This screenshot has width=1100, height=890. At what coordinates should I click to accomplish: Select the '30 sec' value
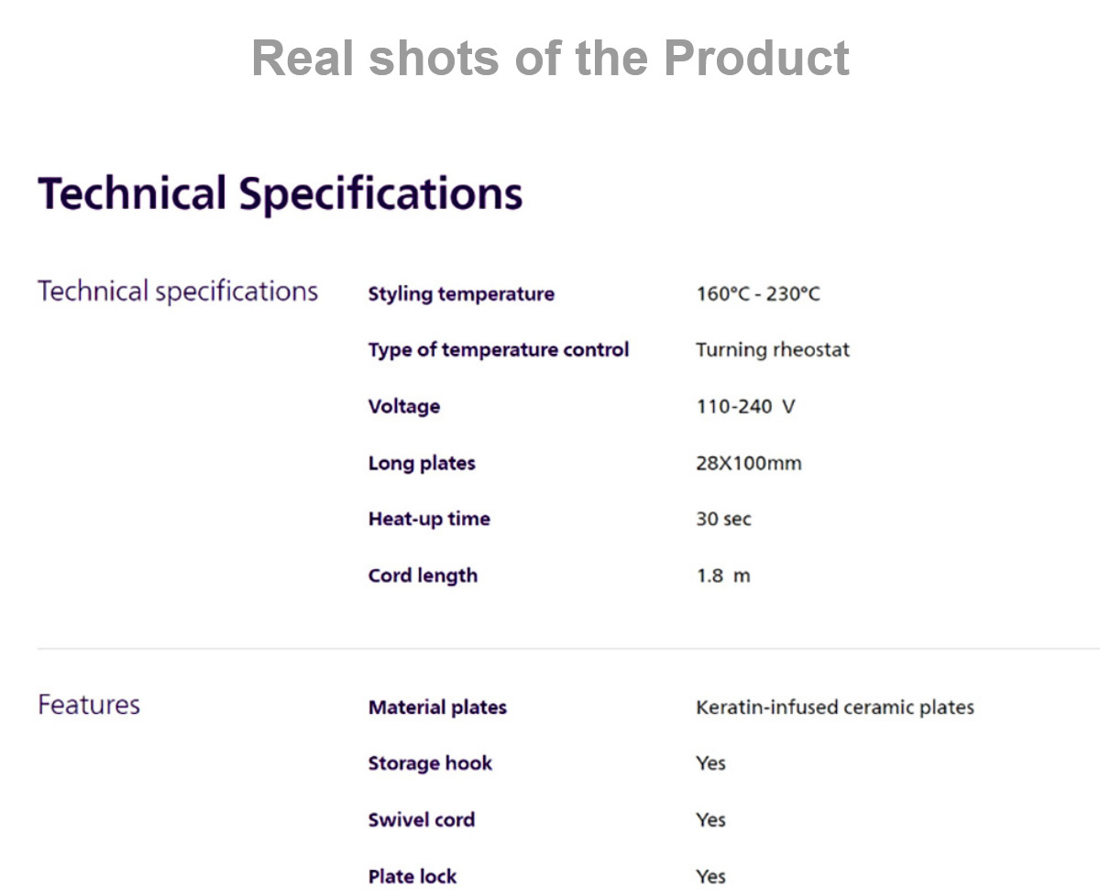(x=723, y=519)
